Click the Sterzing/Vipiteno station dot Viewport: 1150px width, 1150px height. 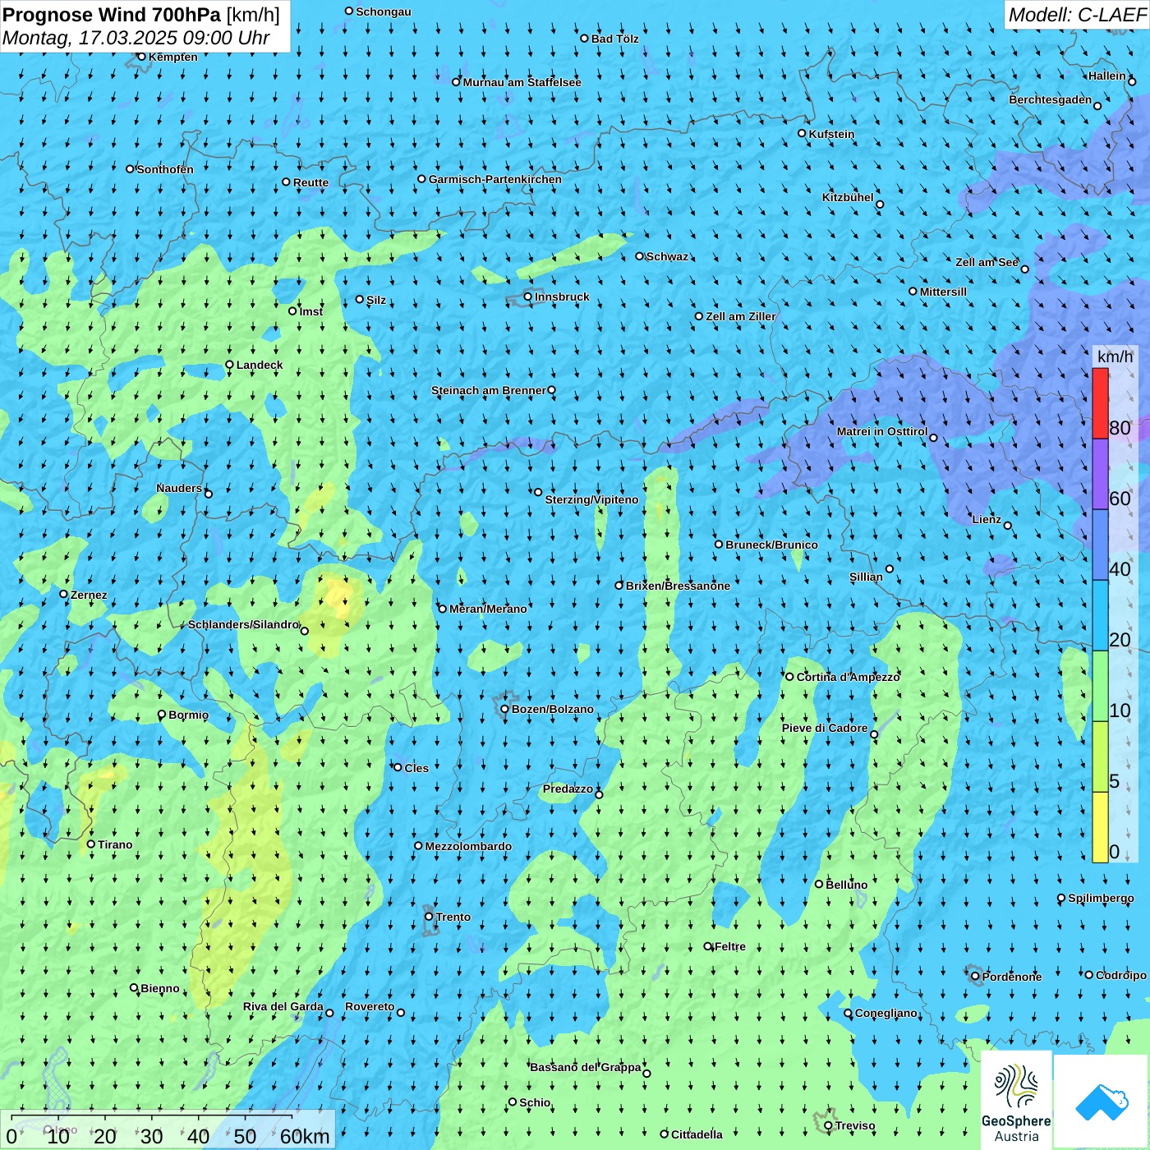click(x=538, y=492)
